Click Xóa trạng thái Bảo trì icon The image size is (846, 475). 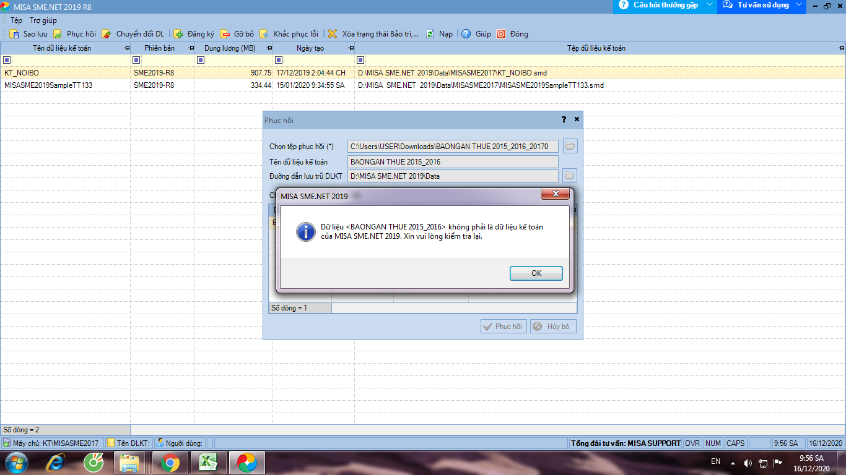(333, 34)
